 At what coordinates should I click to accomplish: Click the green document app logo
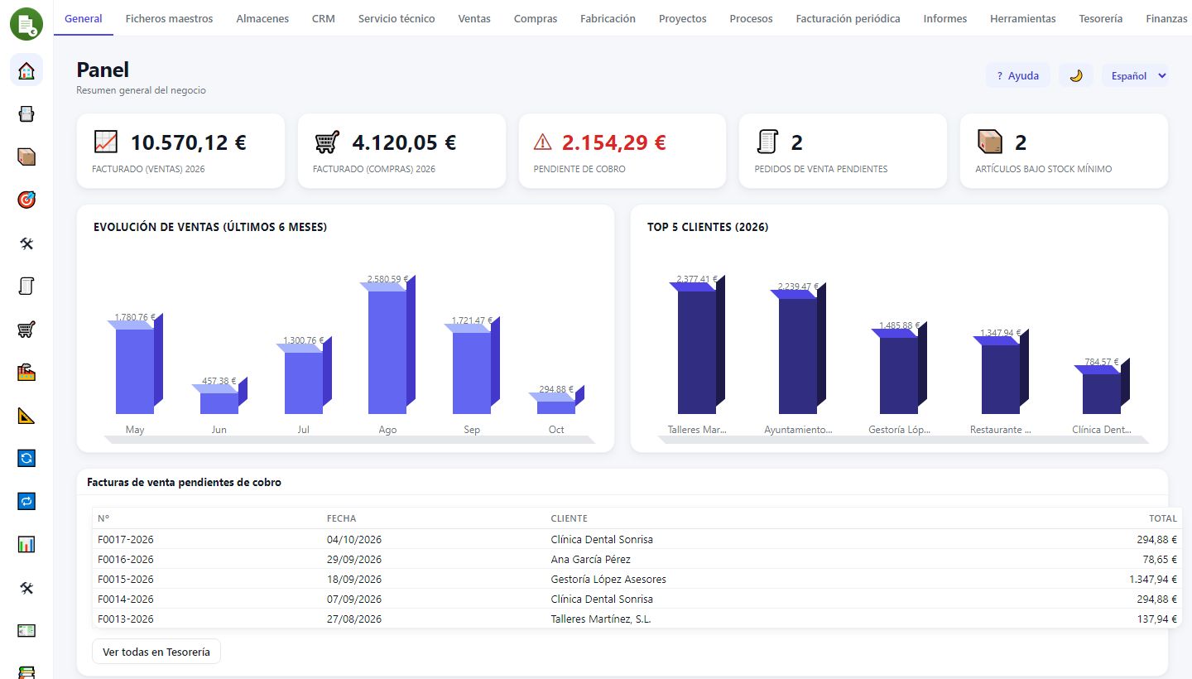tap(26, 23)
